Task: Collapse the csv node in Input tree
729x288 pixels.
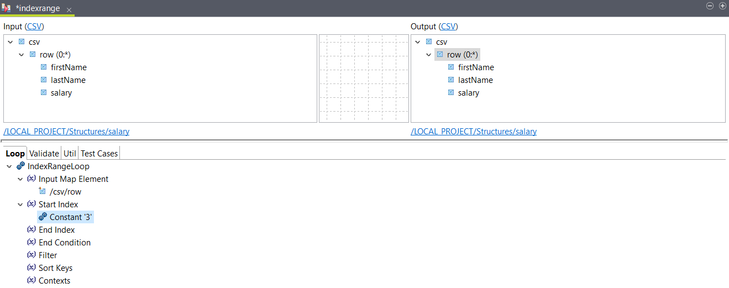Action: tap(11, 42)
